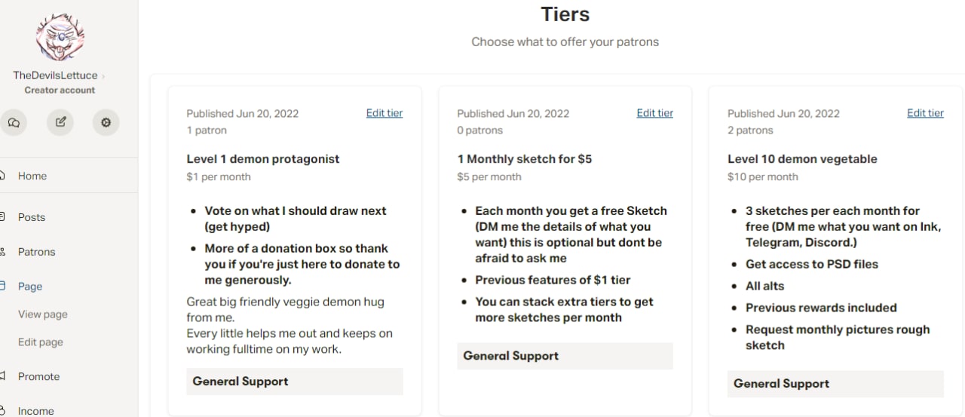Image resolution: width=965 pixels, height=417 pixels.
Task: Edit tier for 1 Monthly sketch for $5
Action: point(654,113)
